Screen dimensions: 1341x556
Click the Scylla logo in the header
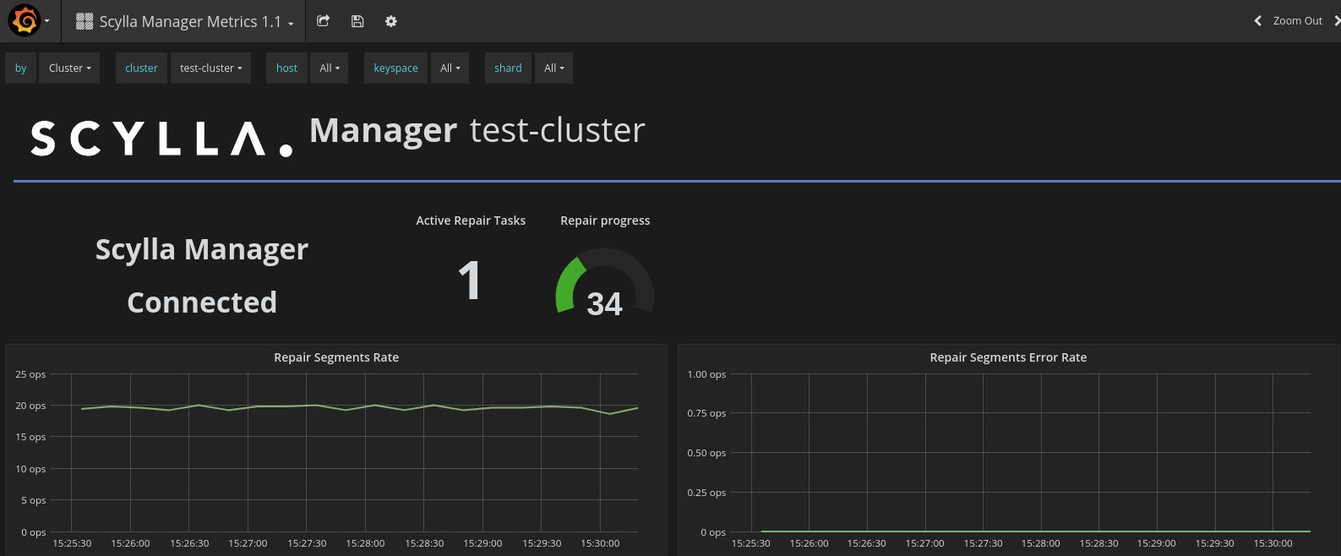[161, 139]
